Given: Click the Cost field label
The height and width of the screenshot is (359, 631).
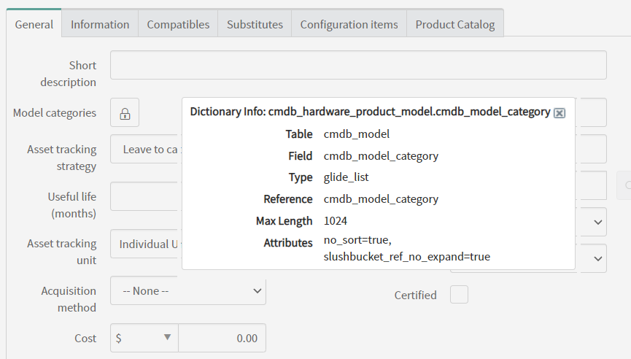Looking at the screenshot, I should pyautogui.click(x=85, y=338).
